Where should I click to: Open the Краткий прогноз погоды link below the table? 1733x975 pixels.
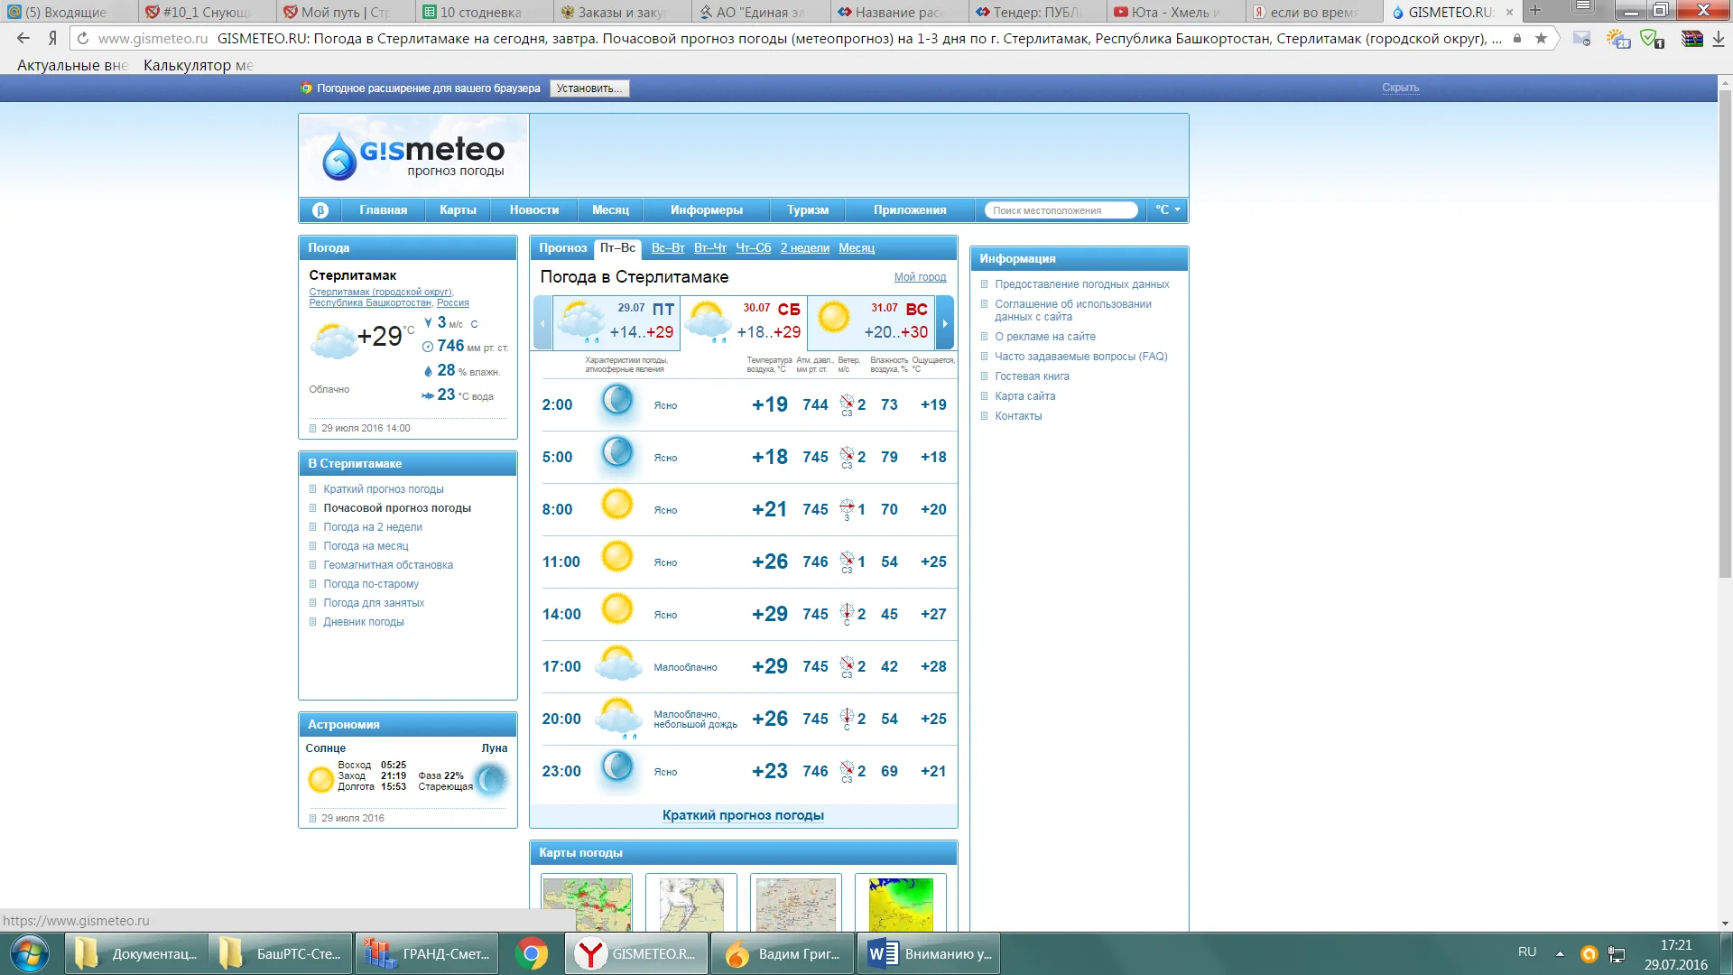click(743, 815)
